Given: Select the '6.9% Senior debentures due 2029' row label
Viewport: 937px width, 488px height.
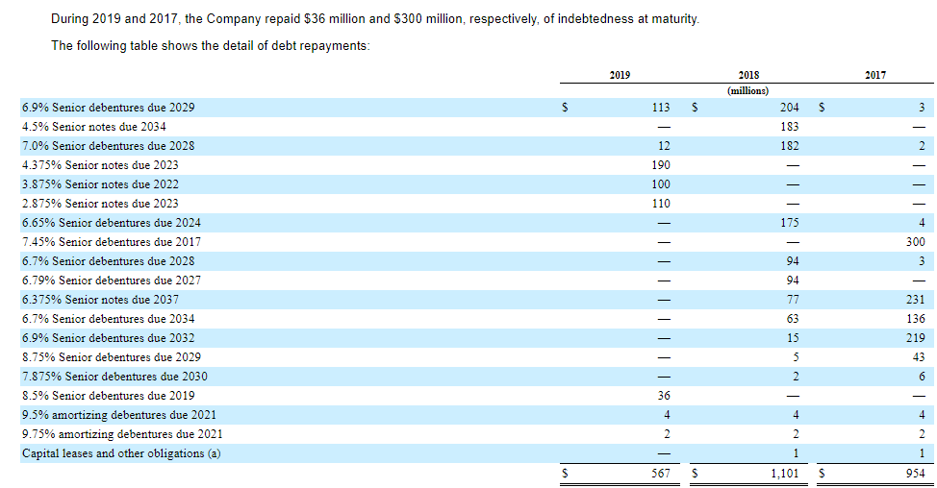Looking at the screenshot, I should [x=108, y=108].
